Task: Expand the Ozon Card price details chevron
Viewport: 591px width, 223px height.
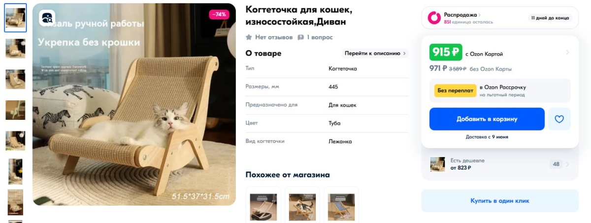Action: pyautogui.click(x=567, y=52)
